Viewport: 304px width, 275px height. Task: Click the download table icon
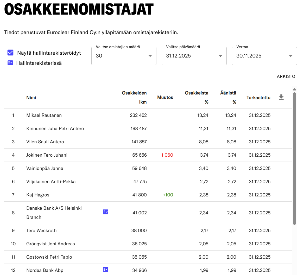[x=281, y=97]
